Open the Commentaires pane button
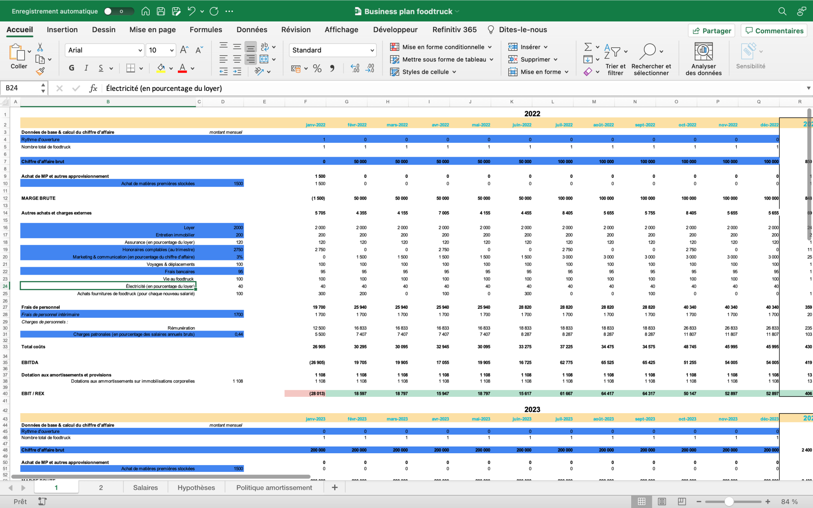The height and width of the screenshot is (508, 813). (774, 31)
